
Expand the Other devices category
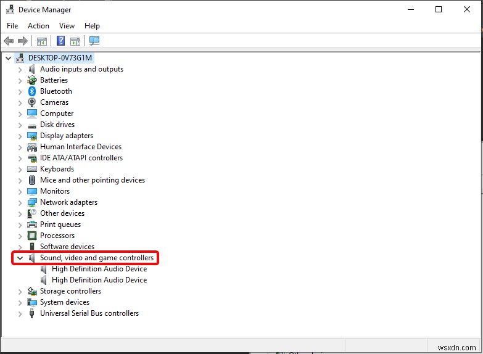pyautogui.click(x=20, y=214)
